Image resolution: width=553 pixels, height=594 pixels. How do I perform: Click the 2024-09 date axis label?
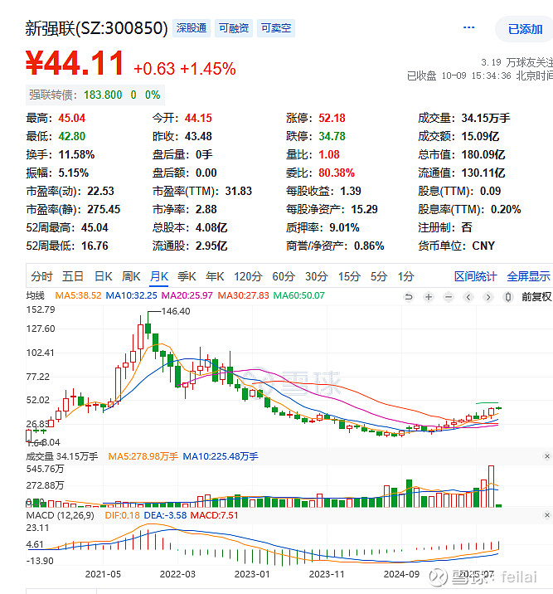coord(401,574)
